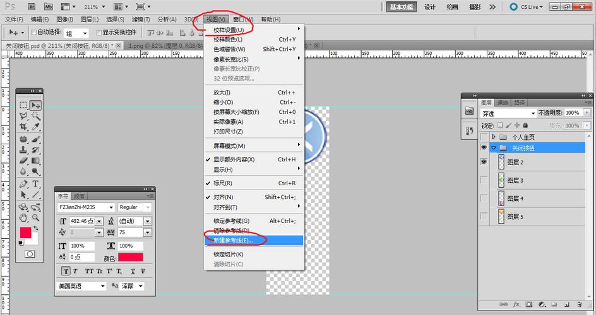Select the Rectangular Marquee tool
The height and width of the screenshot is (315, 596).
click(23, 105)
